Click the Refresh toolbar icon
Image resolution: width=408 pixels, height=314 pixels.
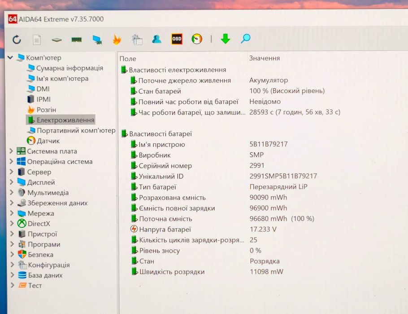point(17,40)
